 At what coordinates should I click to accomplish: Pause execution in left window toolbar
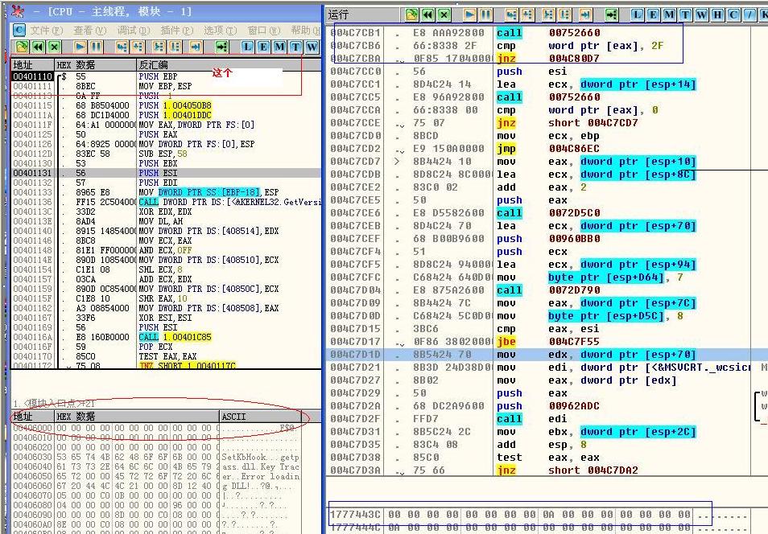(x=97, y=47)
